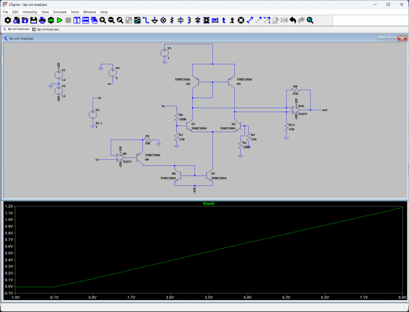This screenshot has height=312, width=409.
Task: Select the Resistor component tool
Action: (x=172, y=20)
